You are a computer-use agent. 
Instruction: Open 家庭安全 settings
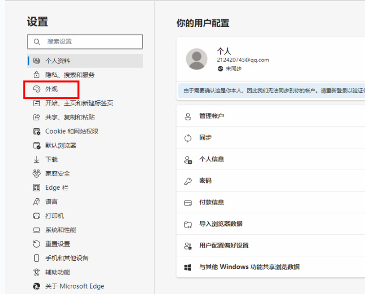pyautogui.click(x=85, y=174)
